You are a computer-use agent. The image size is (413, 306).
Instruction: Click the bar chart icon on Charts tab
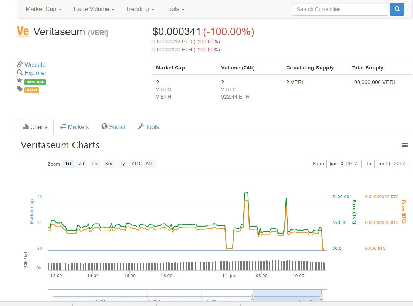click(26, 127)
